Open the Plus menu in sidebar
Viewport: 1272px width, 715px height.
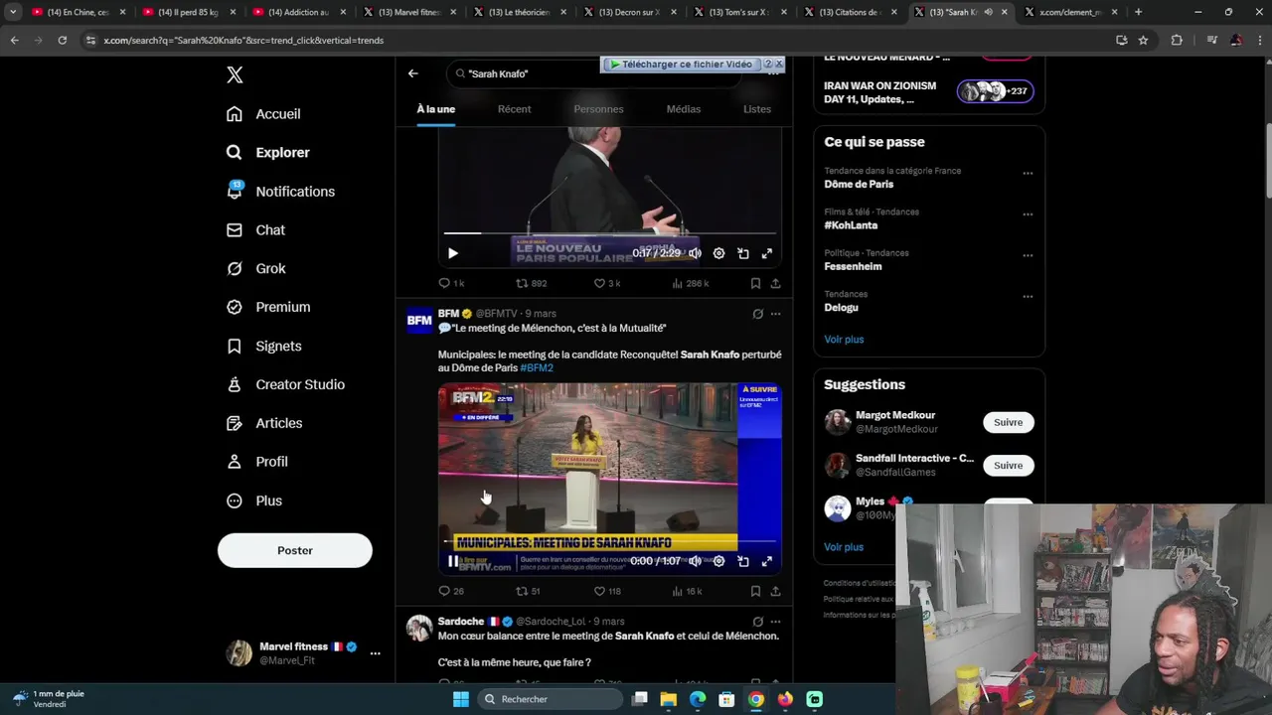254,500
